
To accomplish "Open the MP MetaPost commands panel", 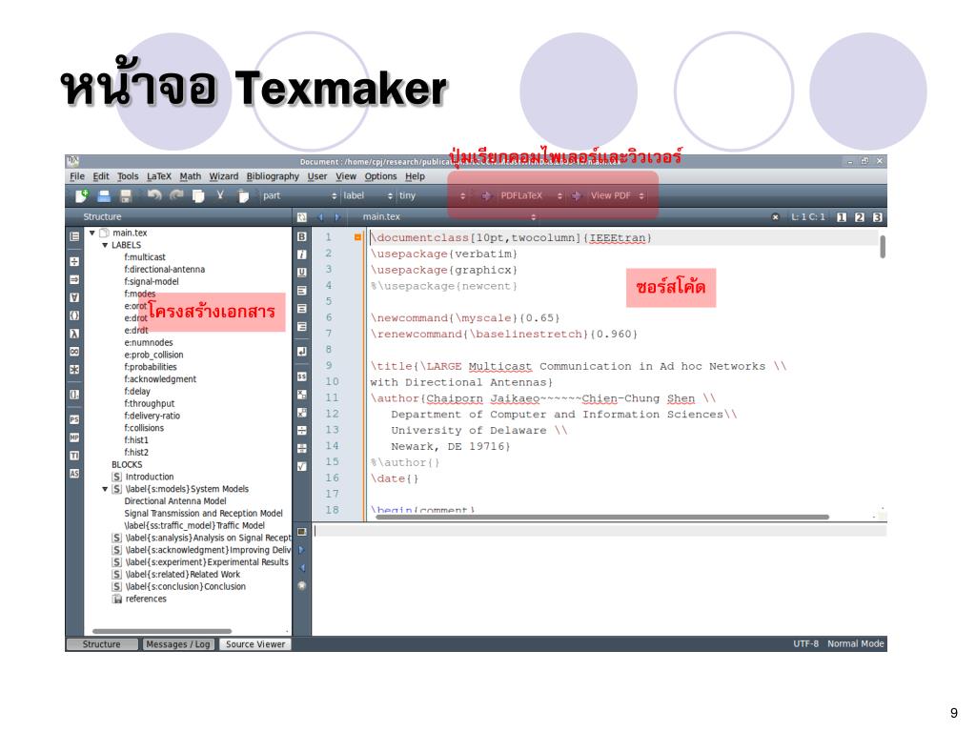I will [x=74, y=437].
